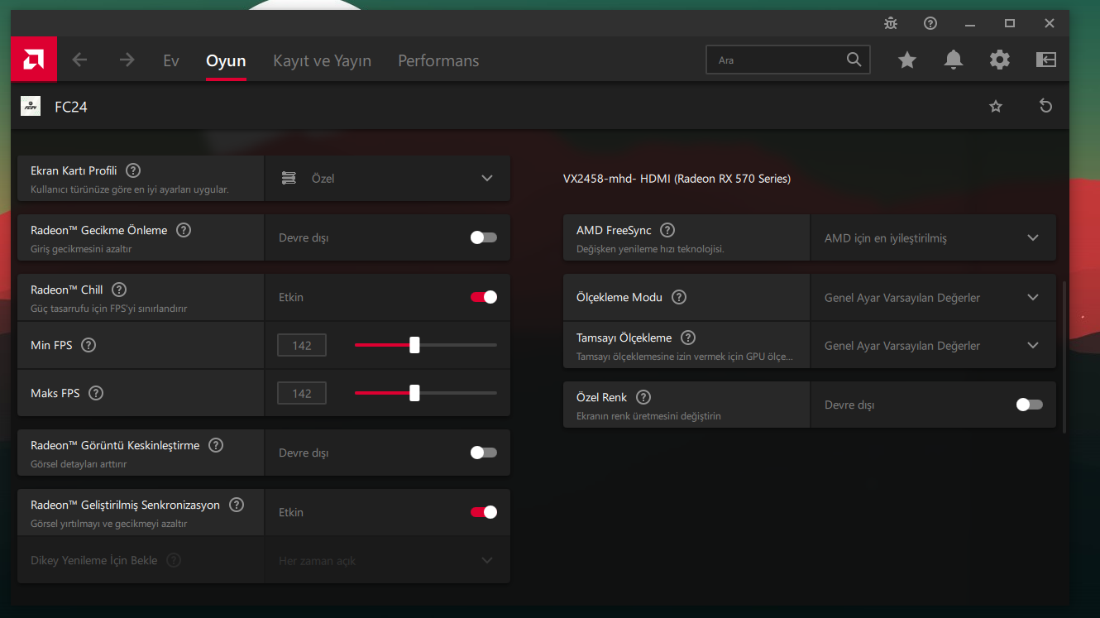This screenshot has height=618, width=1100.
Task: Show help for Radeon Gecikme Önleme
Action: point(184,230)
